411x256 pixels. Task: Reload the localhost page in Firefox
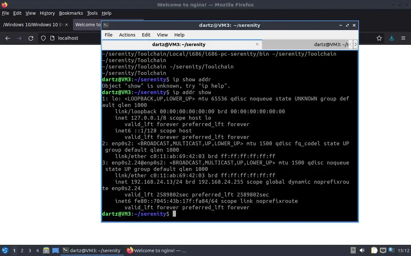(31, 38)
